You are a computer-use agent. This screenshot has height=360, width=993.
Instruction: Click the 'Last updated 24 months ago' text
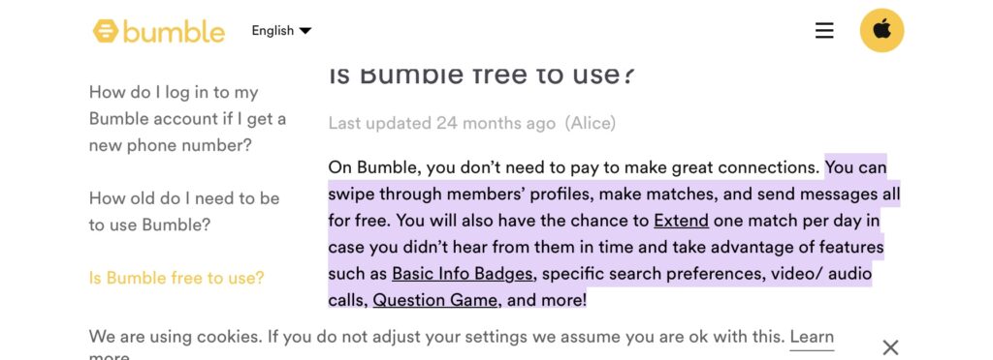(442, 123)
